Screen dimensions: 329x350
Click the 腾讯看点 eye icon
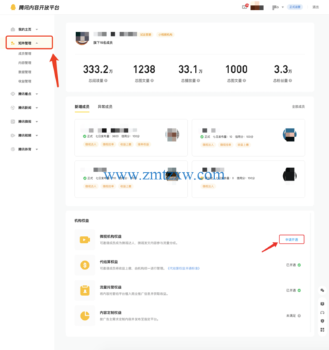tap(13, 94)
